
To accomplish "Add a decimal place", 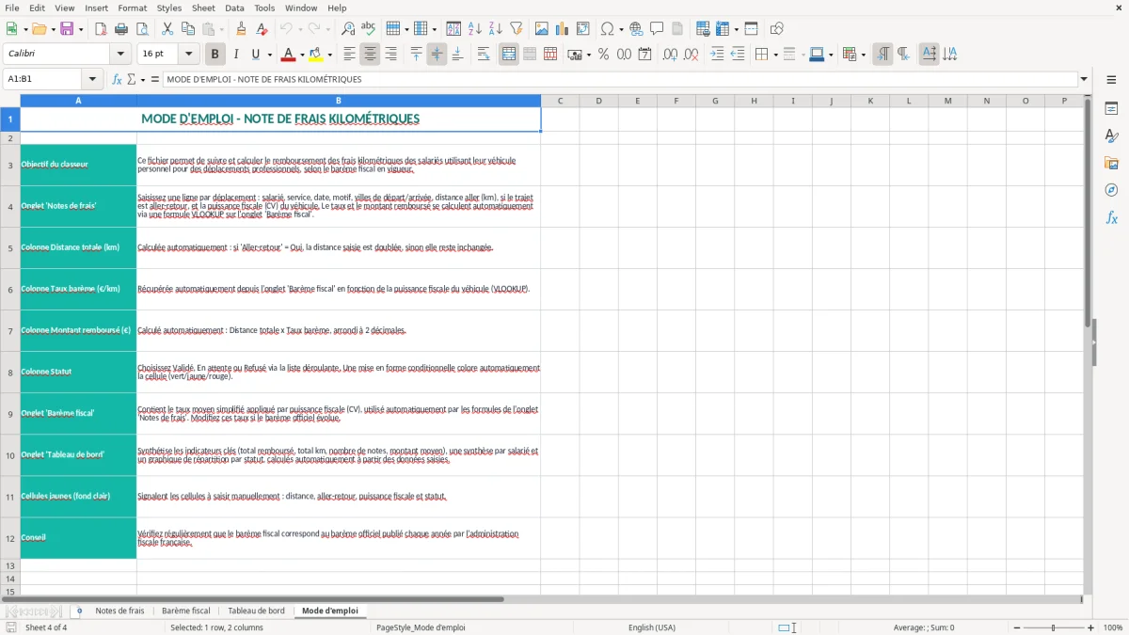I will point(670,55).
